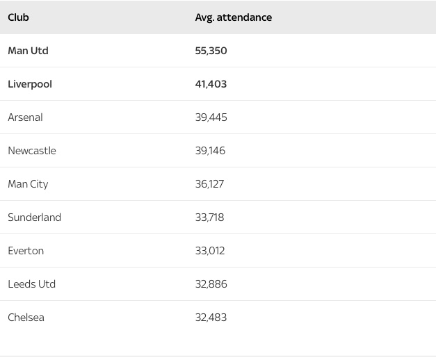Click the Sunderland club name
The image size is (436, 362).
pyautogui.click(x=34, y=217)
